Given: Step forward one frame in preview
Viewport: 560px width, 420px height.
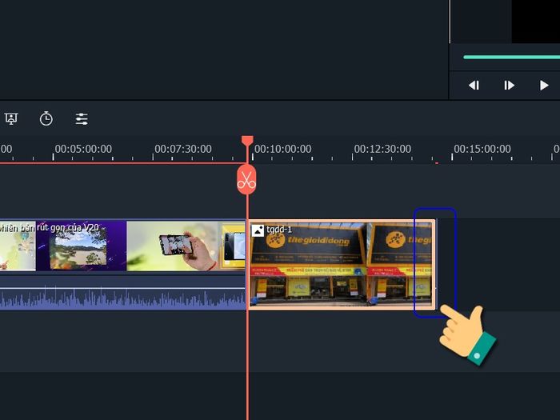Looking at the screenshot, I should (x=509, y=86).
